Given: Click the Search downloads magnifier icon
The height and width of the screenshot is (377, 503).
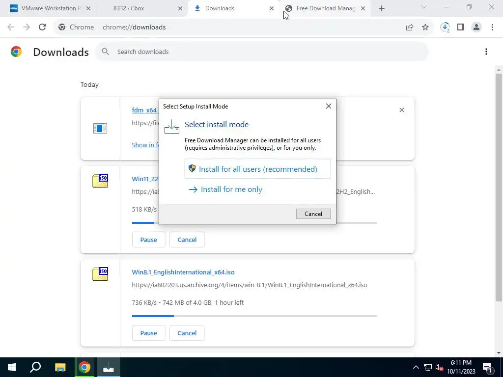Looking at the screenshot, I should [105, 52].
